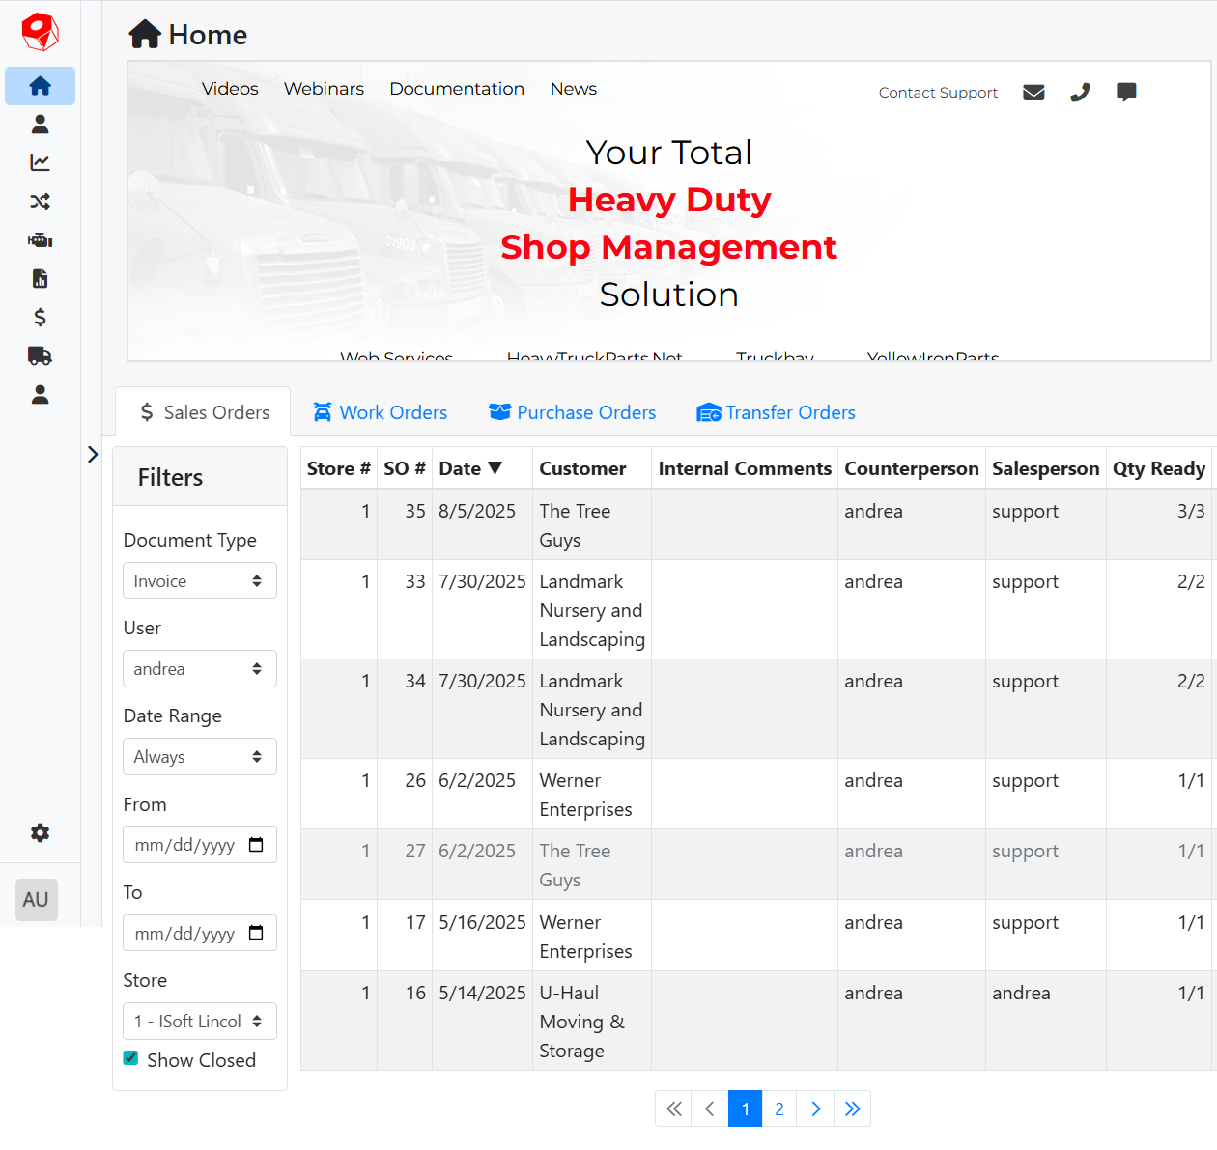
Task: Uncheck the Show Closed checkbox
Action: [130, 1058]
